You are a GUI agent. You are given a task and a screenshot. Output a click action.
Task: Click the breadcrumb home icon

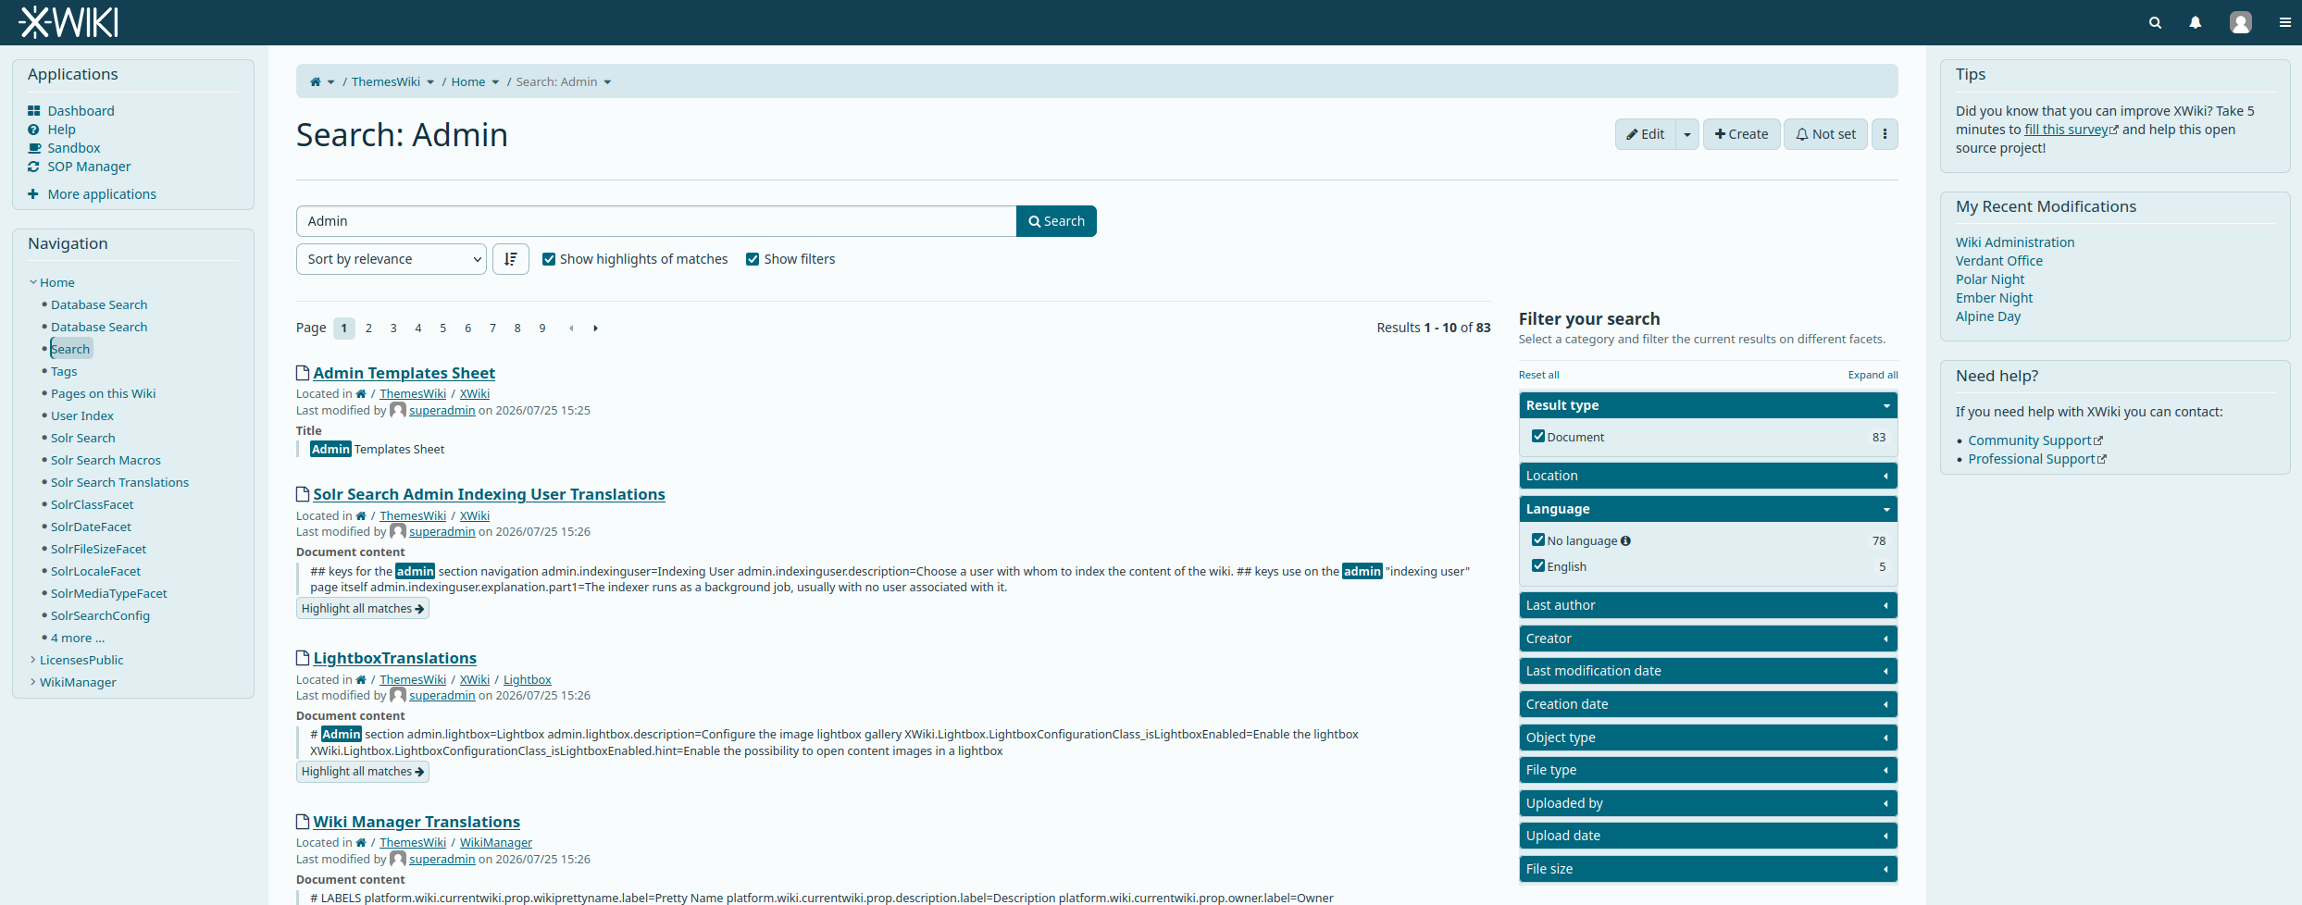(316, 81)
